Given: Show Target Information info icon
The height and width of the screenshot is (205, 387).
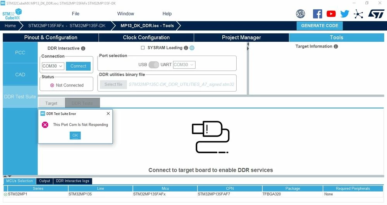Looking at the screenshot, I should point(336,46).
